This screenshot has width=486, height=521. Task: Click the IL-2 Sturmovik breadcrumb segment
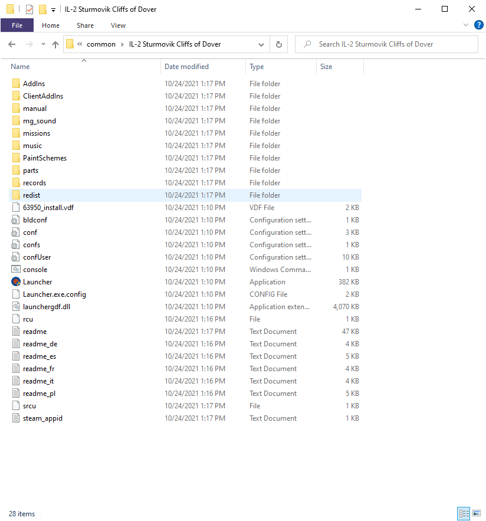click(x=175, y=44)
